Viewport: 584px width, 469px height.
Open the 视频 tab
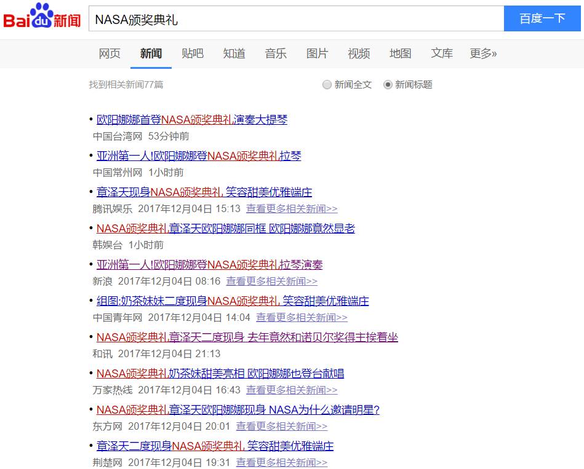359,53
